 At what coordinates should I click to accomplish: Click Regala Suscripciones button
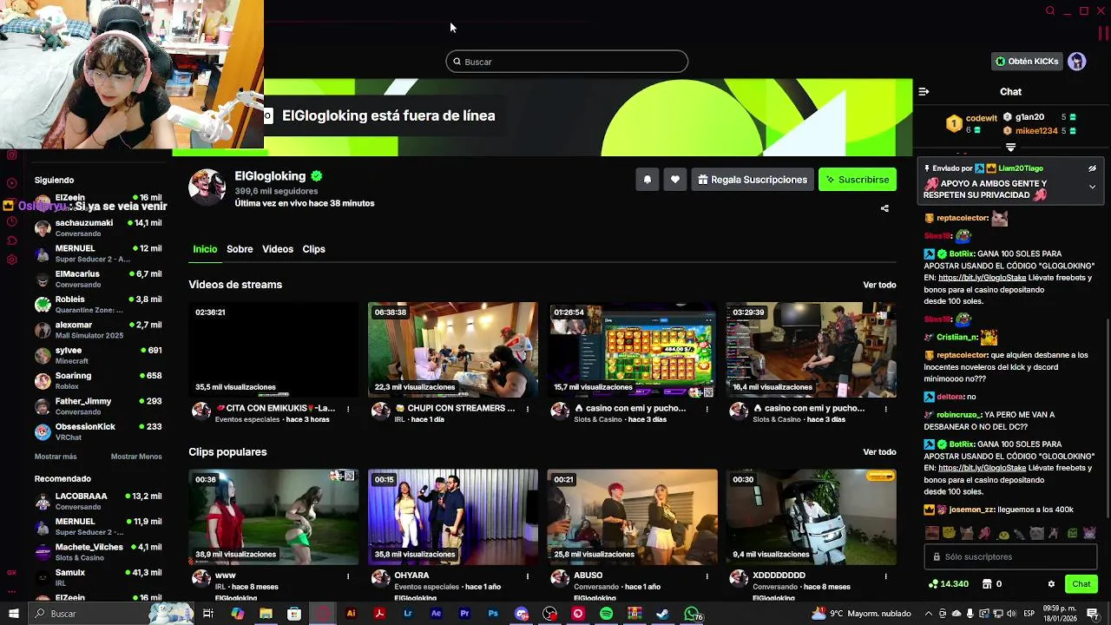[753, 180]
